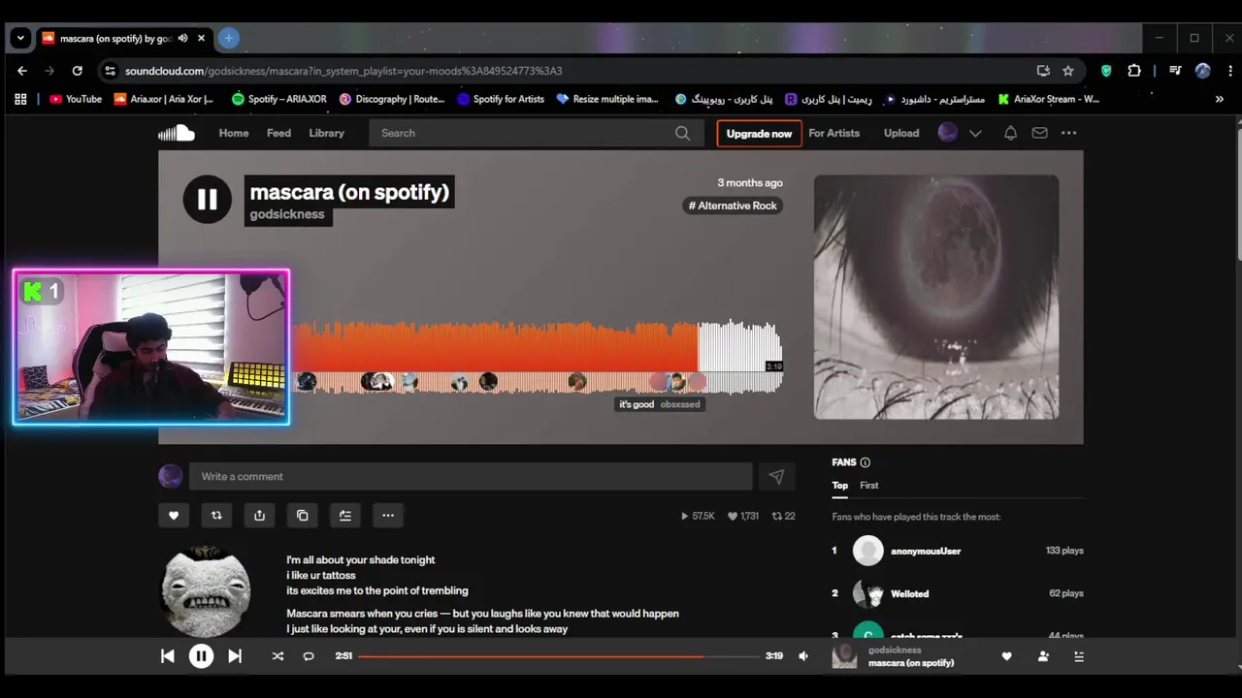Like current track in bottom player bar
Image resolution: width=1242 pixels, height=698 pixels.
(x=1006, y=656)
